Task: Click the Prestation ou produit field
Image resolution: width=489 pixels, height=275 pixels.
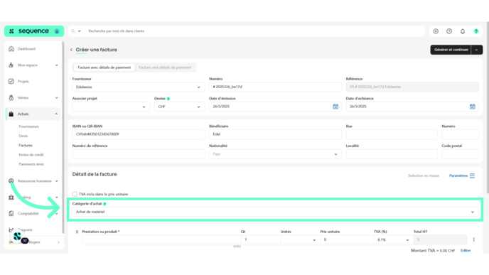Action: [x=161, y=239]
